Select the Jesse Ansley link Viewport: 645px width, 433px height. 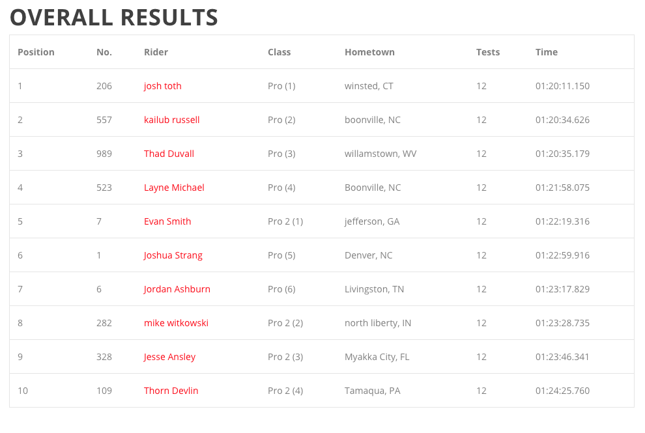click(169, 357)
